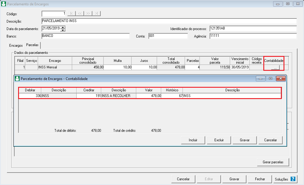Click Fechar button at bottom
This screenshot has width=304, height=185.
260,179
